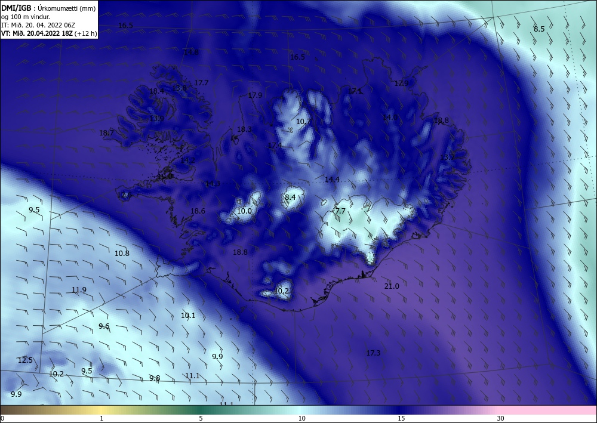
Task: Click the color scale label 15
Action: (x=401, y=419)
